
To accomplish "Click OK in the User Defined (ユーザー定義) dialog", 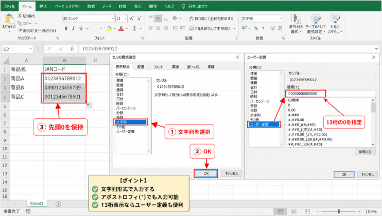I will (344, 174).
